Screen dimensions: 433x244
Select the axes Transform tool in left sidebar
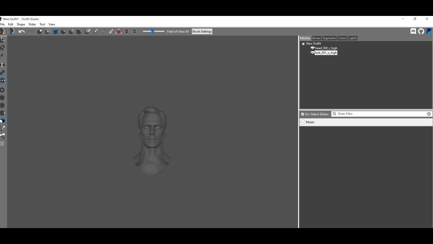(2, 40)
